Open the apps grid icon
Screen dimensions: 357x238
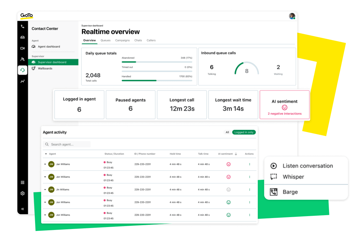[22, 182]
